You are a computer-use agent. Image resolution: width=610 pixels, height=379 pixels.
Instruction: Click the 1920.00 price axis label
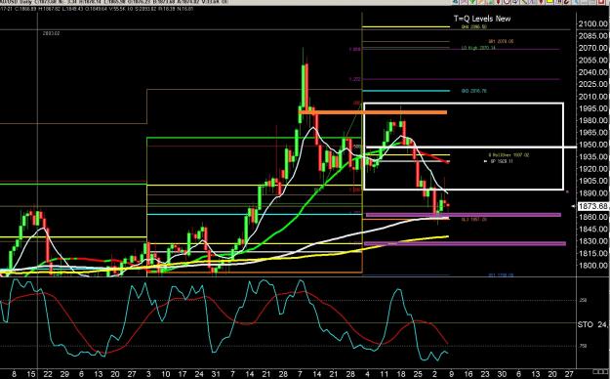(593, 169)
